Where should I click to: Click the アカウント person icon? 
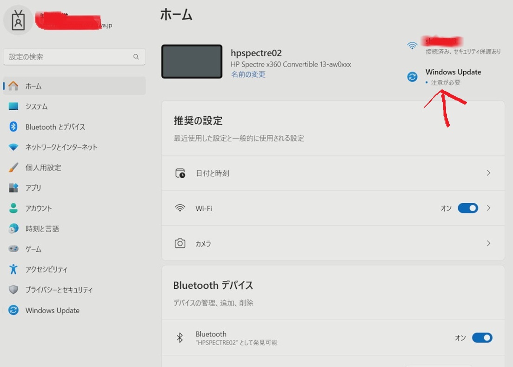tap(13, 208)
